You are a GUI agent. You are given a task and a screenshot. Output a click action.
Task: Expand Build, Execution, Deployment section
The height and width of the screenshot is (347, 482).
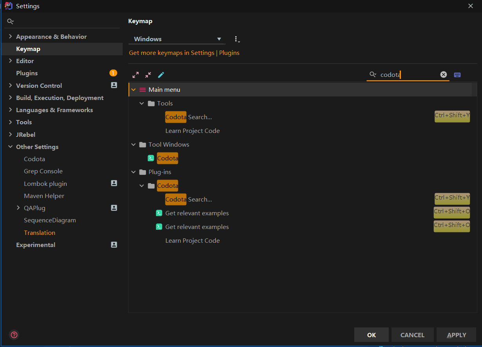(10, 98)
